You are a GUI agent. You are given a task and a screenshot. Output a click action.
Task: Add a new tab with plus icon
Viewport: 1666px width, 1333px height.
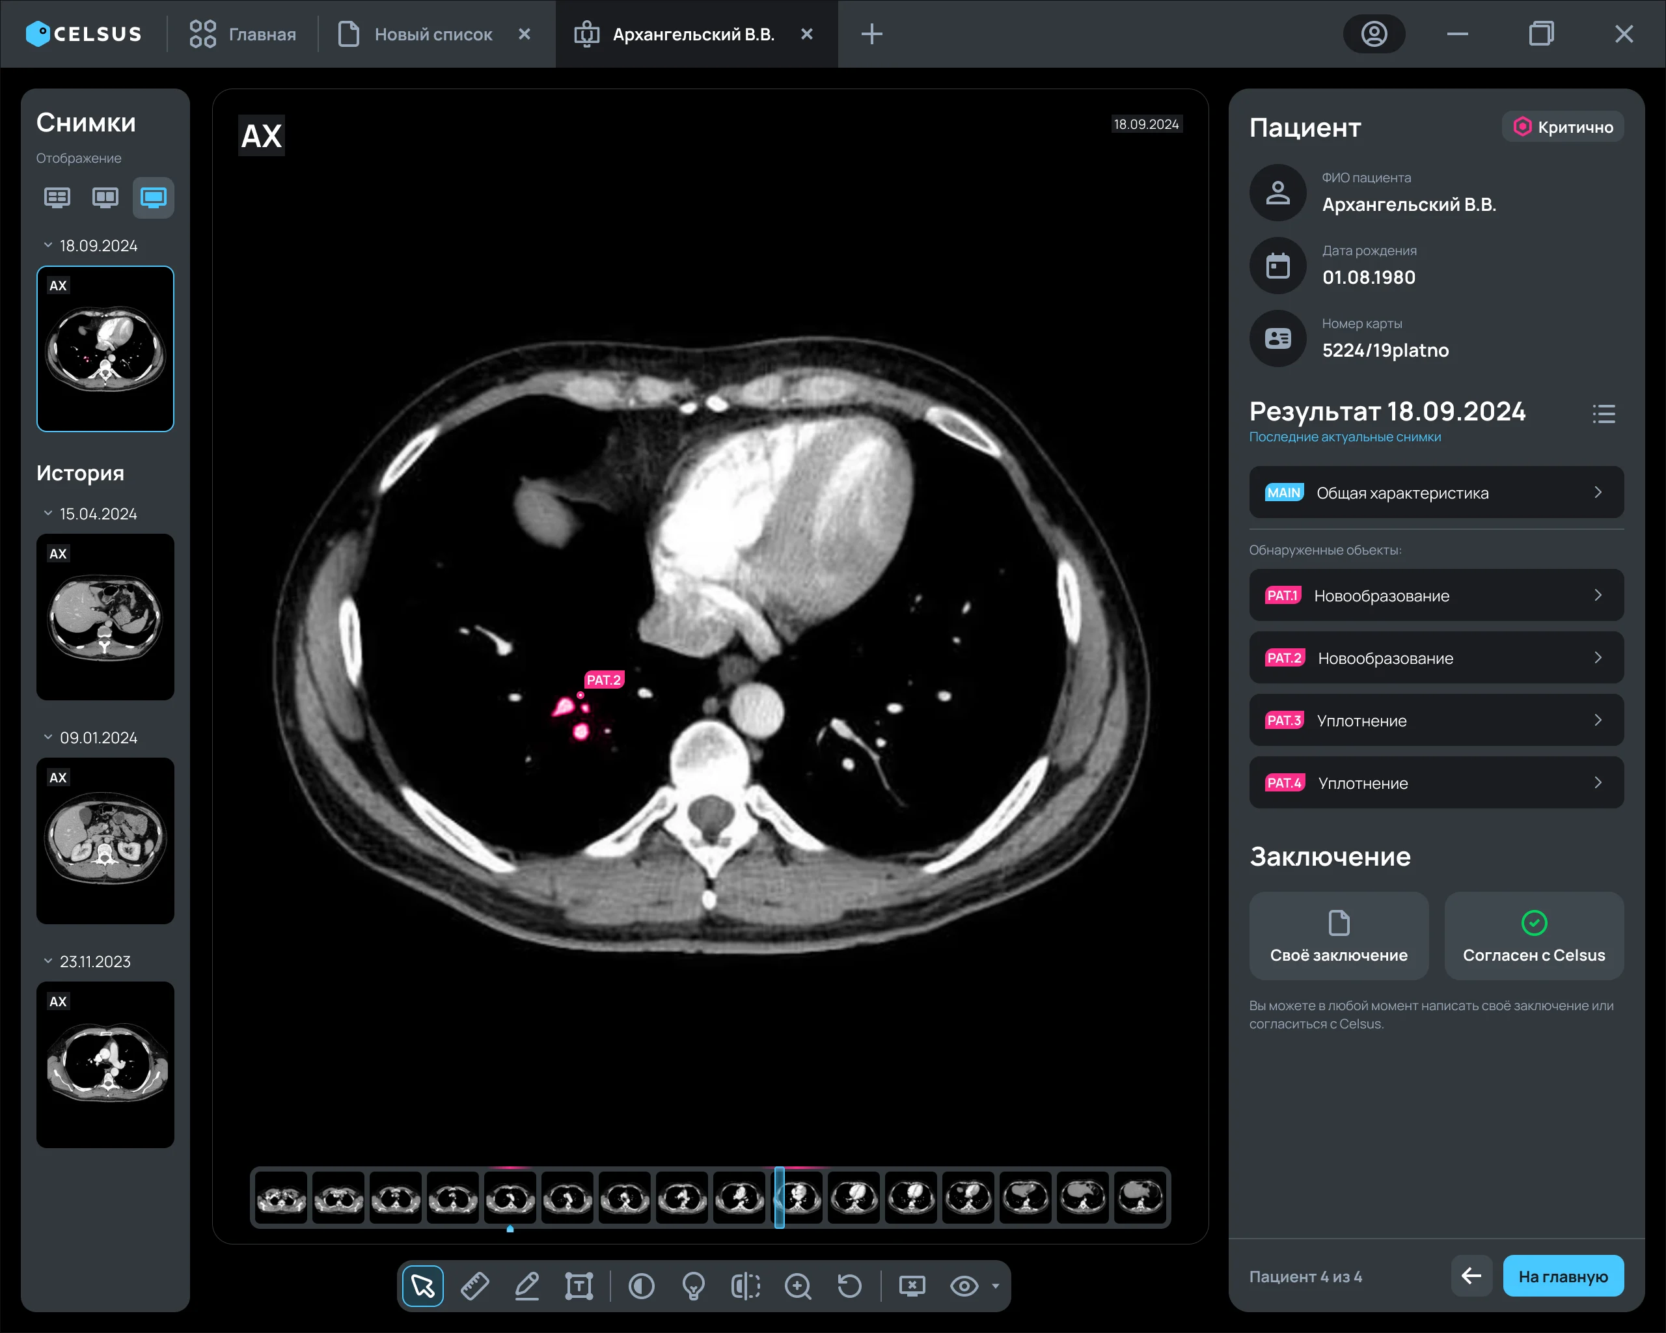click(x=871, y=34)
